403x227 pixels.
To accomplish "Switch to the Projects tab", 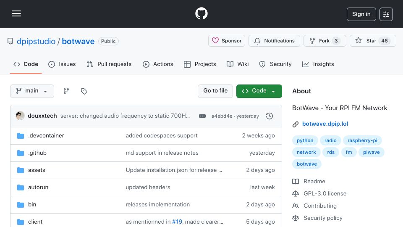I will [x=200, y=64].
